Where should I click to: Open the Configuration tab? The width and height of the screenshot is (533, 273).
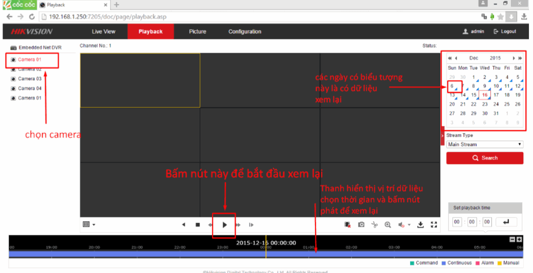[244, 31]
